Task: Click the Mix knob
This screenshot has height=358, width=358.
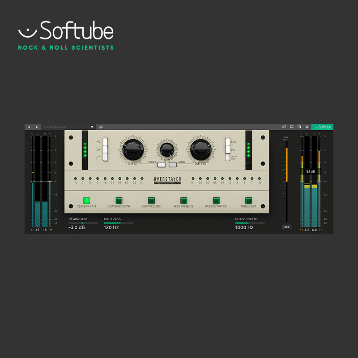Action: point(167,150)
